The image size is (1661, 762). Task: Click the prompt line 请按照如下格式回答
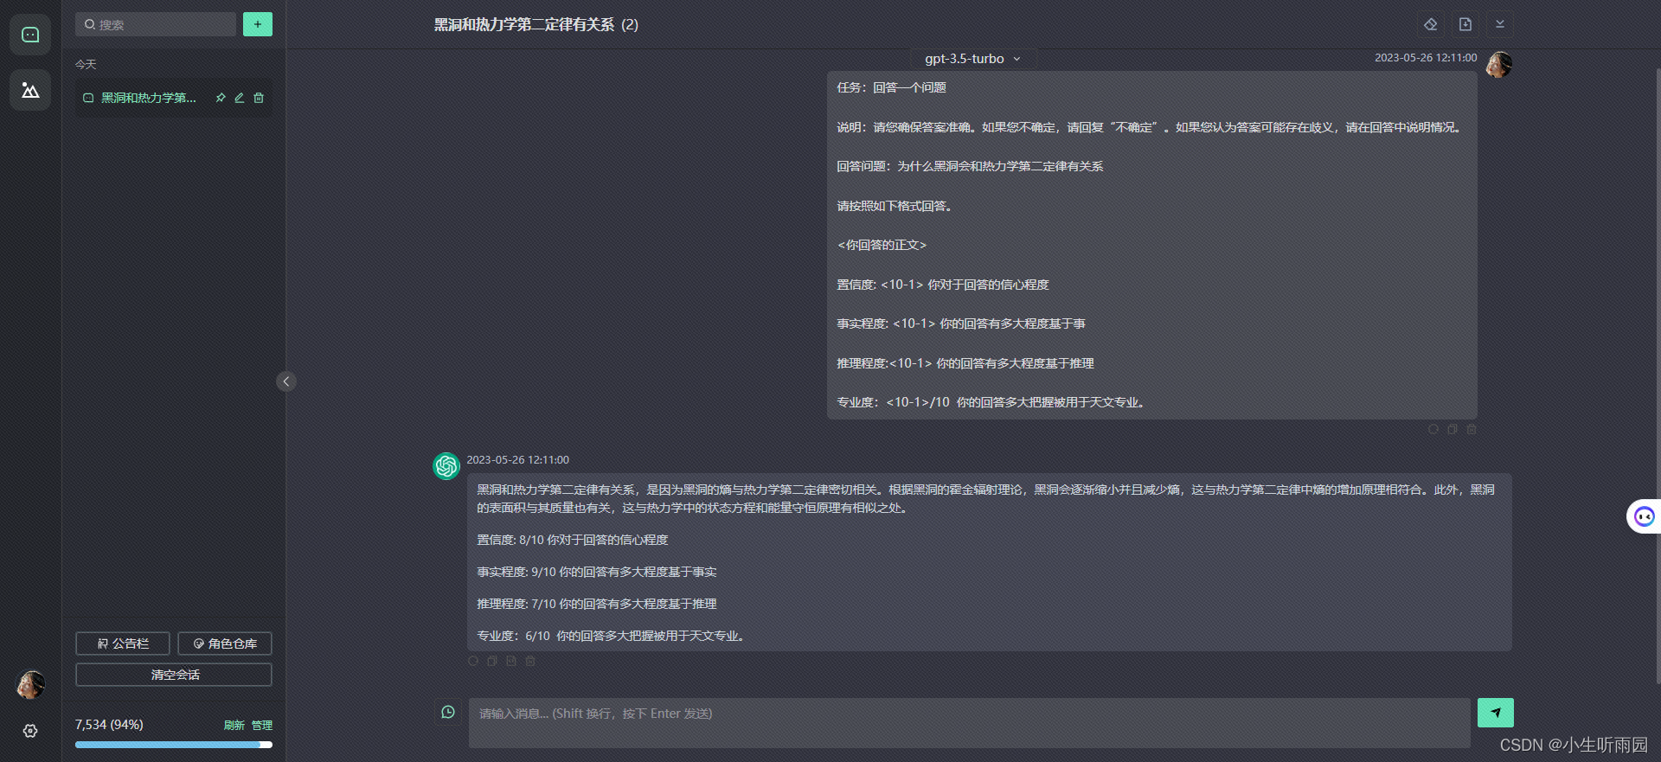tap(895, 206)
